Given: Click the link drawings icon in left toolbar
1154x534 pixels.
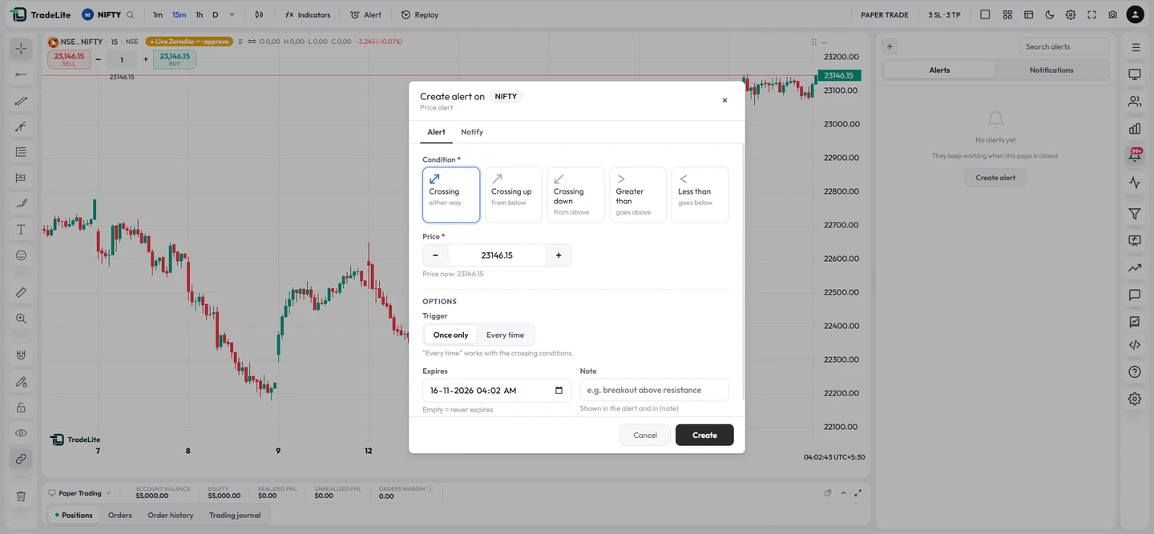Looking at the screenshot, I should pyautogui.click(x=21, y=460).
